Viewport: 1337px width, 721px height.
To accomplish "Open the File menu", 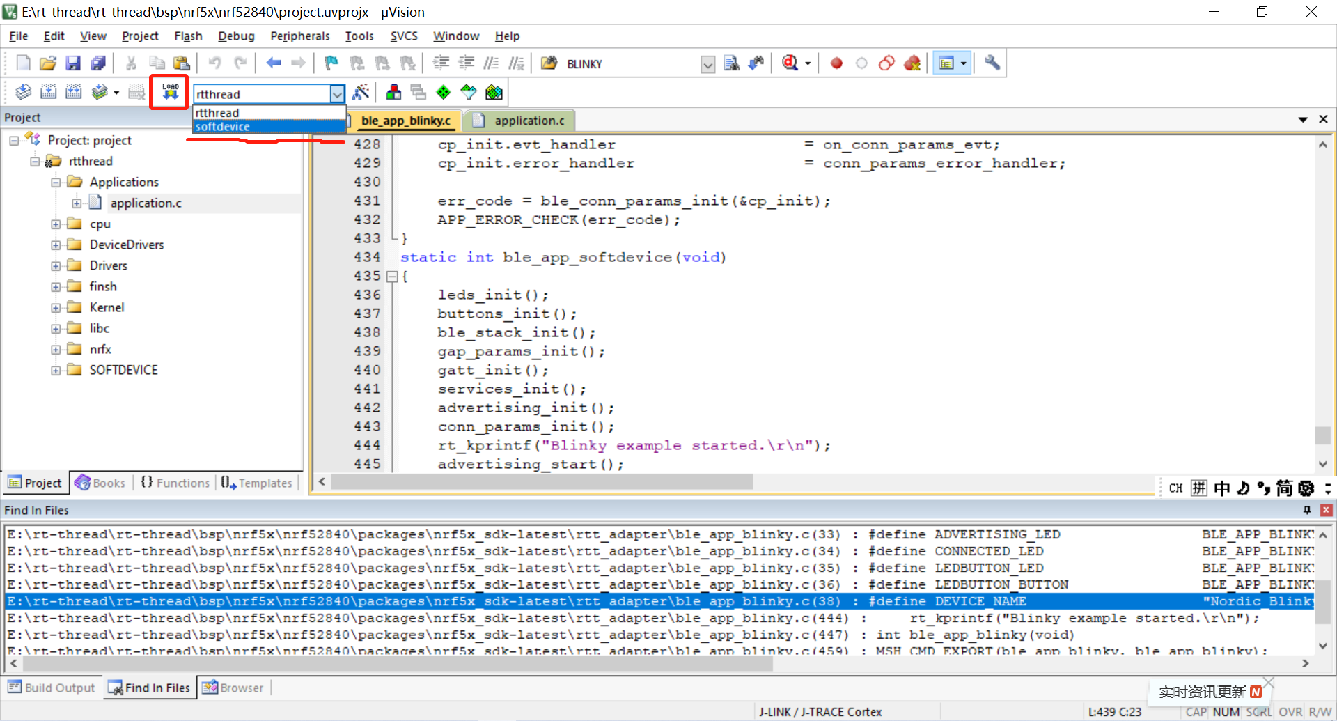I will click(19, 36).
